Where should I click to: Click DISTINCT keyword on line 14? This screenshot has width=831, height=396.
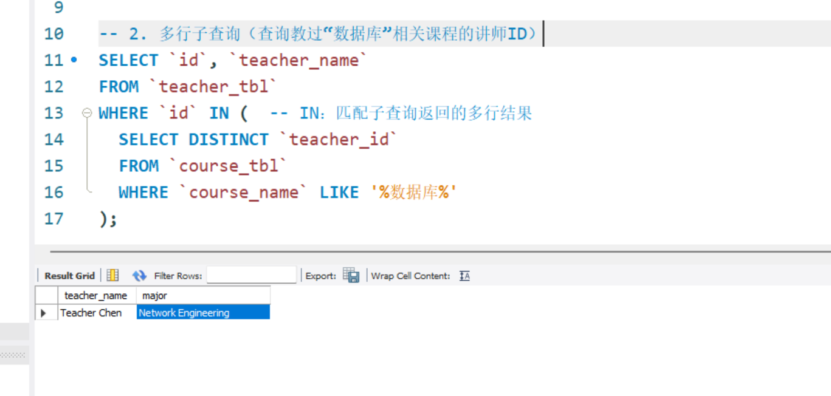tap(229, 139)
